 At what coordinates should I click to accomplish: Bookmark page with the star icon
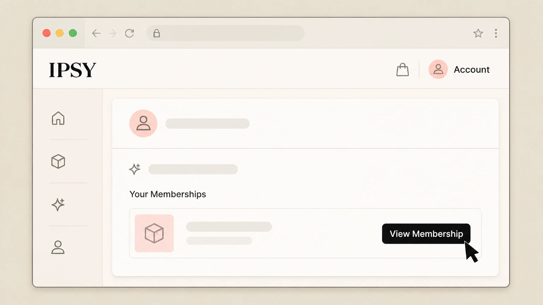click(x=478, y=33)
